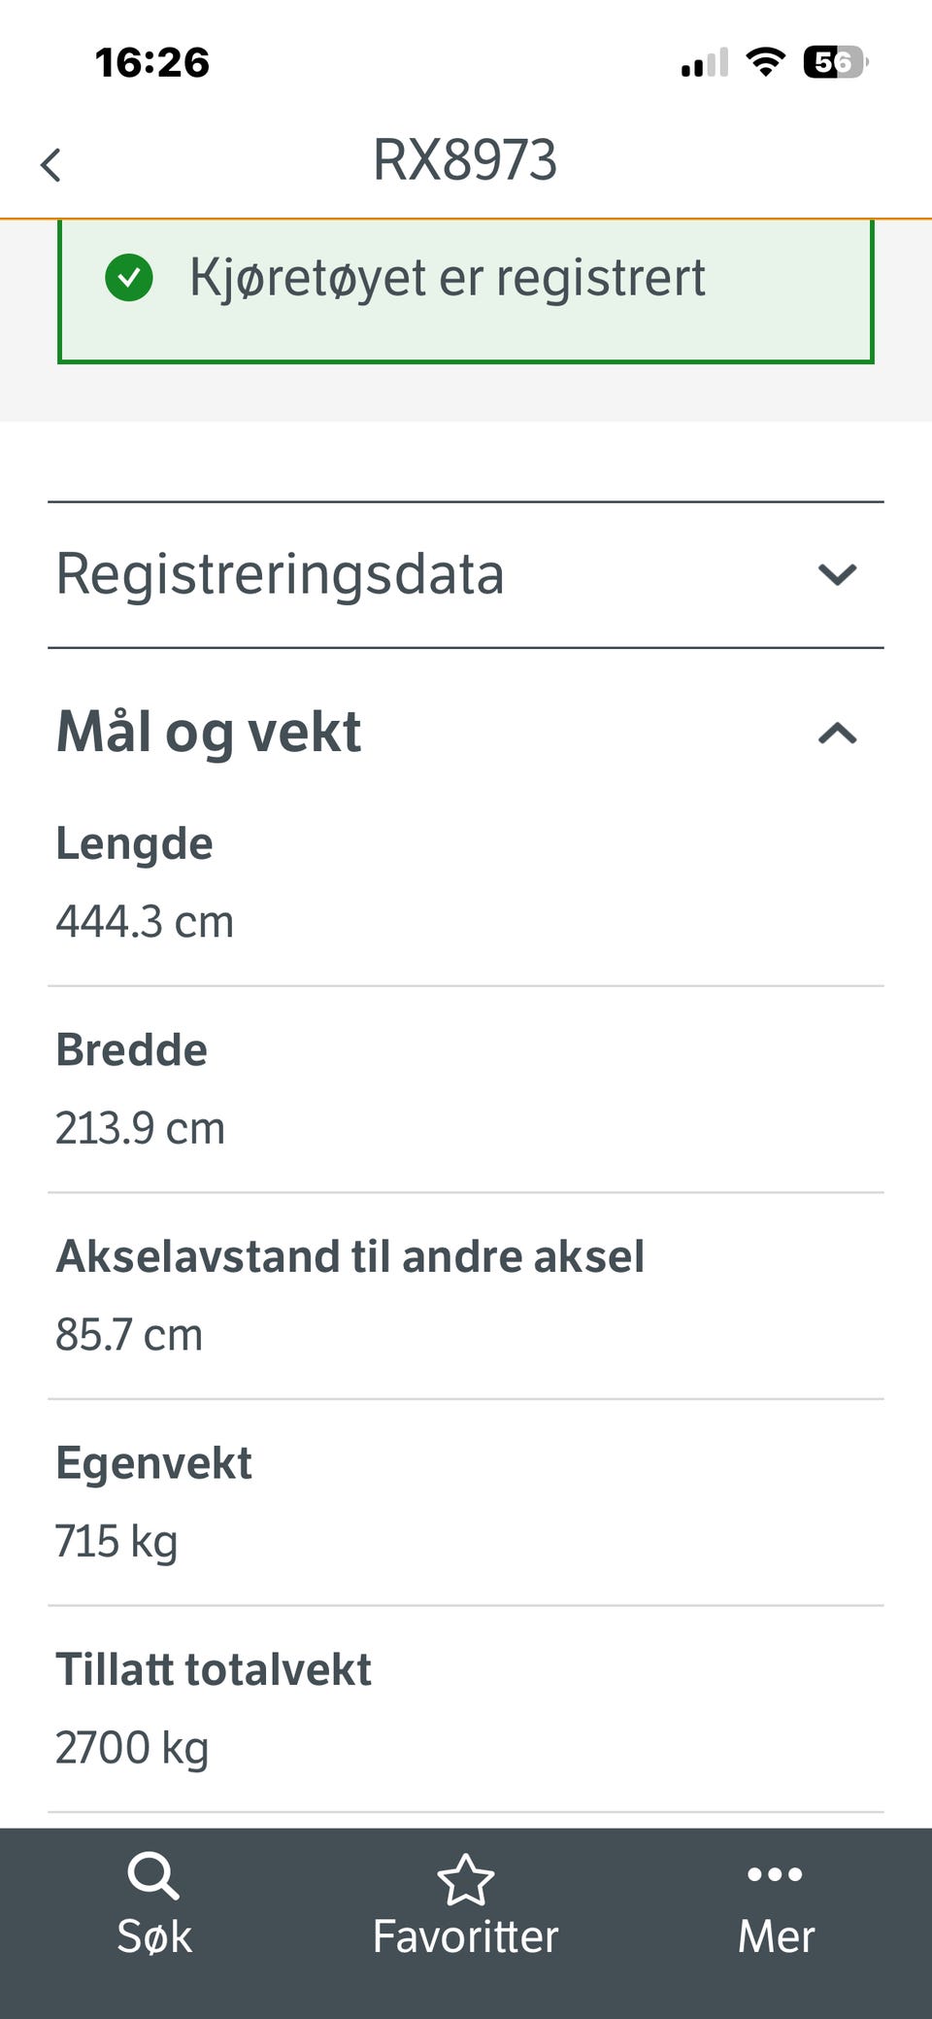Tap the RX8973 page title
Image resolution: width=932 pixels, height=2019 pixels.
point(465,160)
